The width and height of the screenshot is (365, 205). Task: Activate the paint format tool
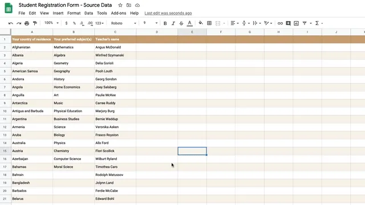35,23
